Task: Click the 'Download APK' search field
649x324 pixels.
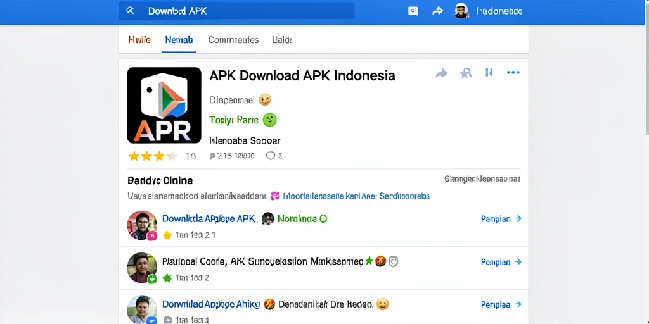Action: [236, 11]
